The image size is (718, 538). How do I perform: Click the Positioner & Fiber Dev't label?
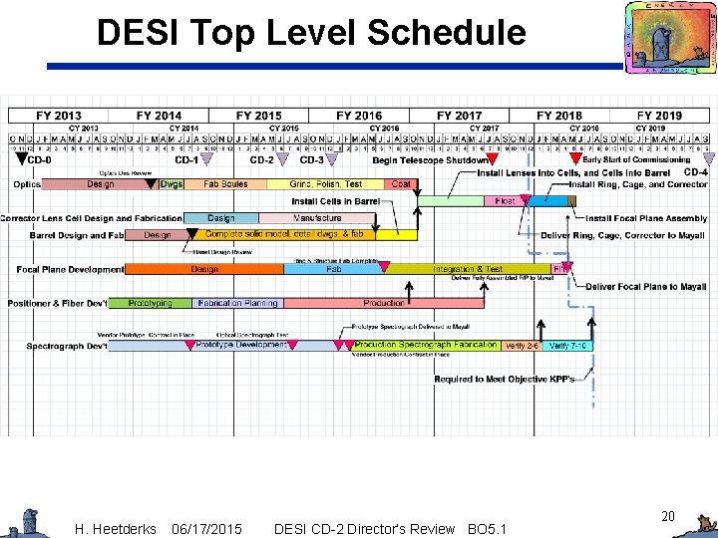point(57,303)
